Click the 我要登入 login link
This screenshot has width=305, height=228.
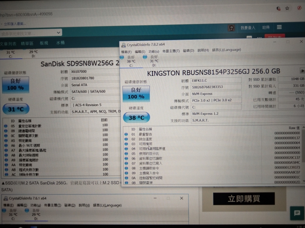click(248, 28)
